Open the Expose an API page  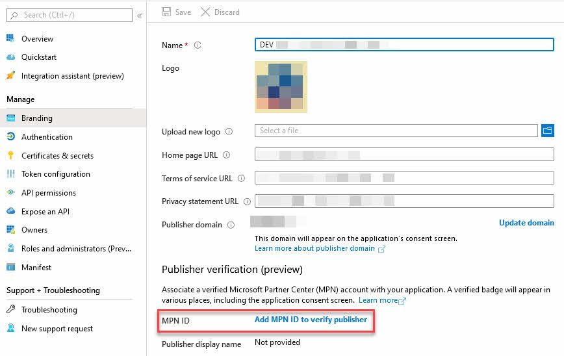[45, 211]
